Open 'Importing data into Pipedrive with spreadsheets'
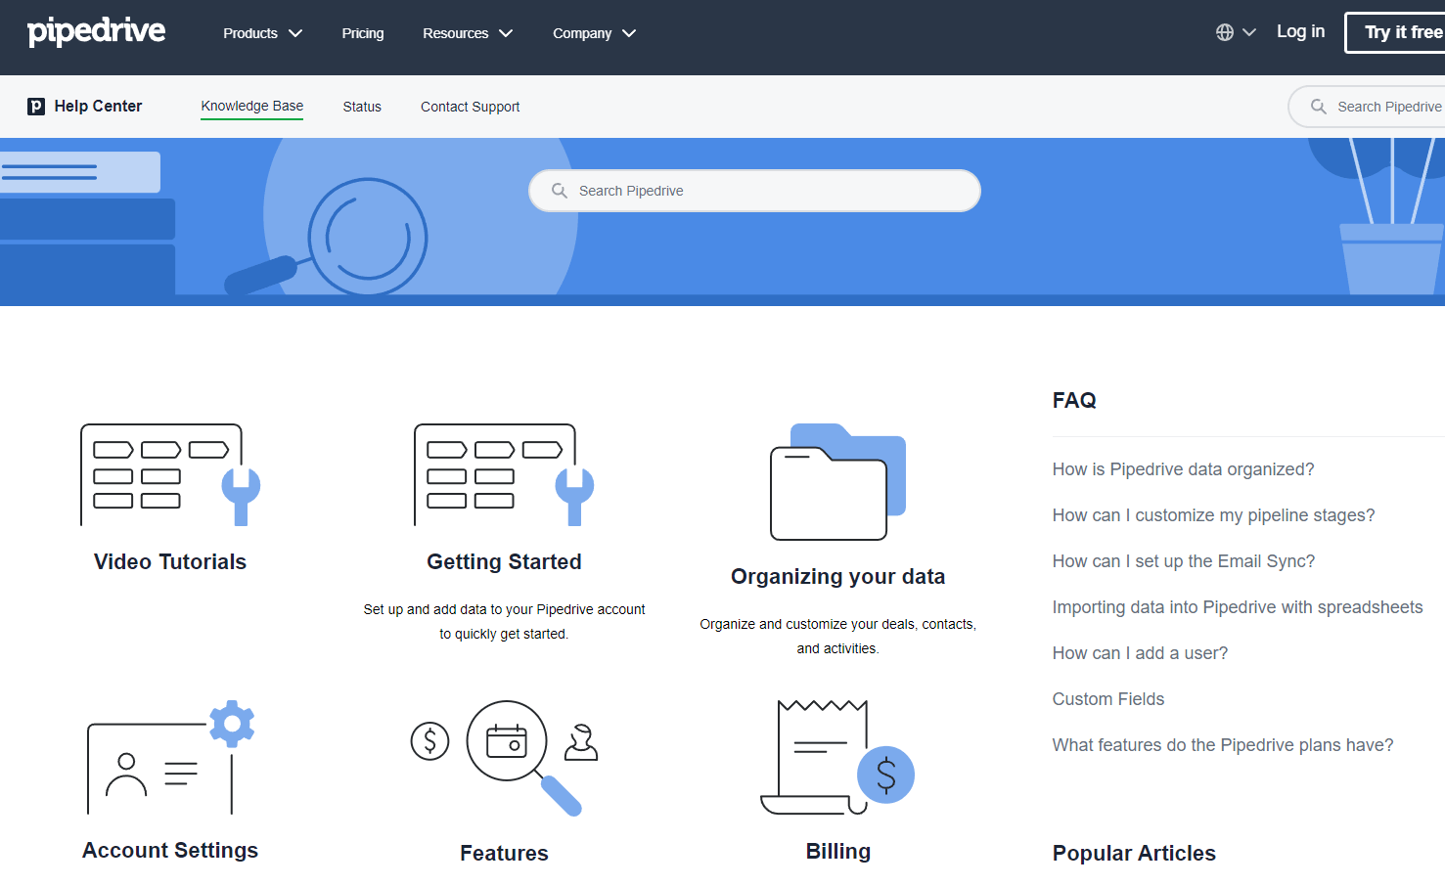This screenshot has height=886, width=1445. (x=1238, y=607)
